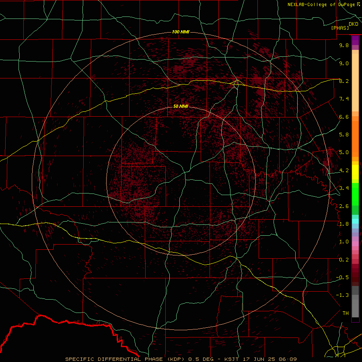Pick the orange band on the color bar
The height and width of the screenshot is (362, 362).
pyautogui.click(x=355, y=139)
